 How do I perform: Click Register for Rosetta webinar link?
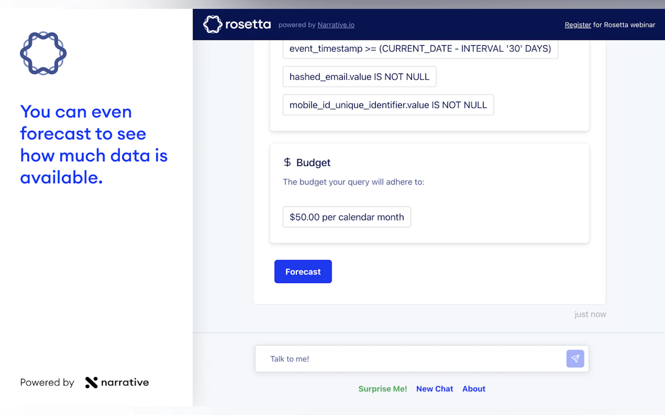578,25
